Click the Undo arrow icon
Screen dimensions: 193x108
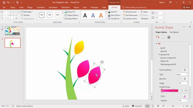8,2
